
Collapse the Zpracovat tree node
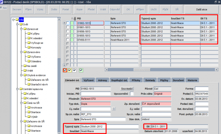pos(21,29)
